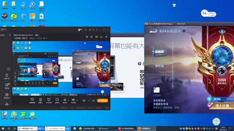Open the anchor tasks sidebar item
The image size is (234, 131).
click(x=7, y=76)
